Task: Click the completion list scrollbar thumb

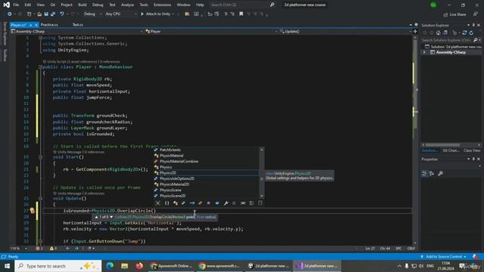Action: click(262, 179)
